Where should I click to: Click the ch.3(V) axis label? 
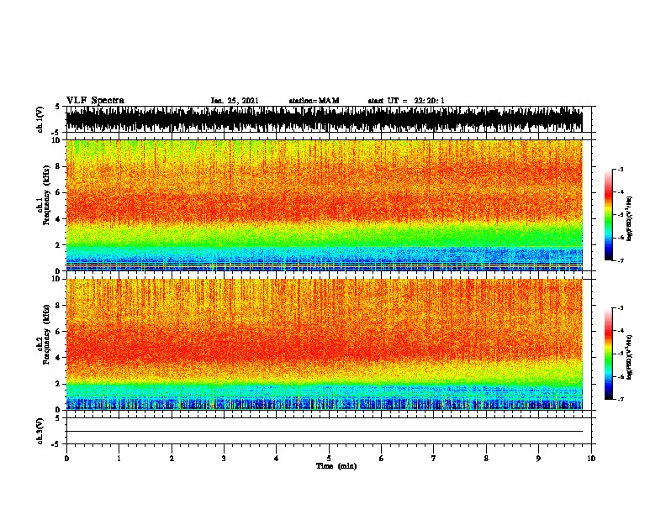(x=40, y=431)
